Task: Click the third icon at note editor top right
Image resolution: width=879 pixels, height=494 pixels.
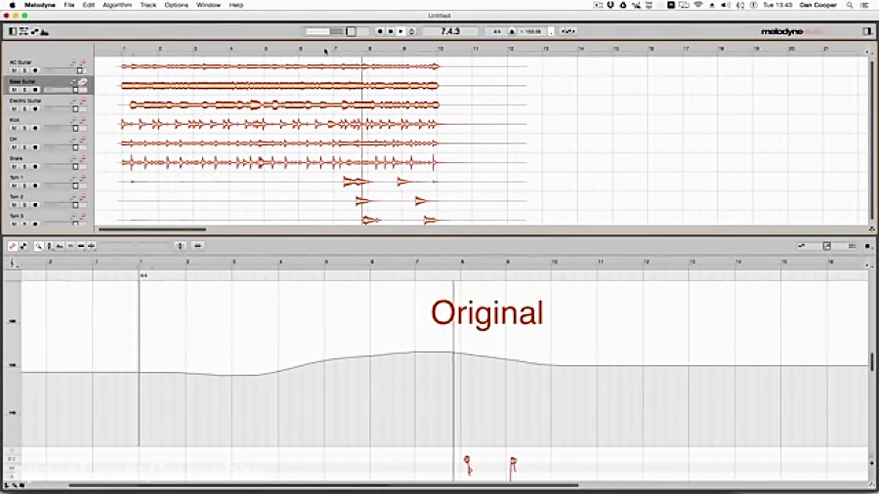Action: (852, 246)
